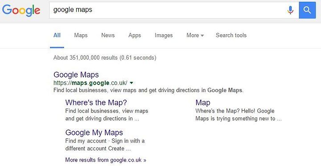
Task: Click the maps.google.co.uk URL text
Action: tap(90, 83)
